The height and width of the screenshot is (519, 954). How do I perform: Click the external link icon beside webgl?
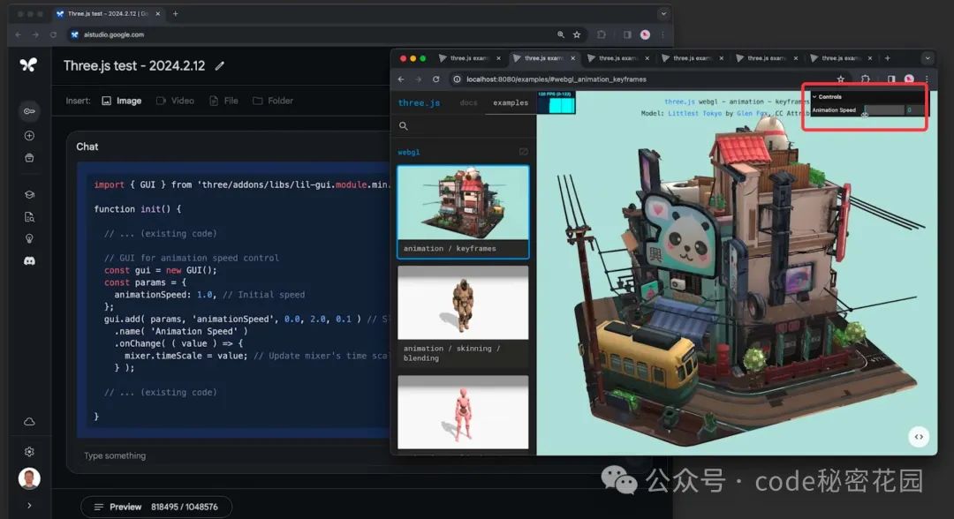click(523, 152)
